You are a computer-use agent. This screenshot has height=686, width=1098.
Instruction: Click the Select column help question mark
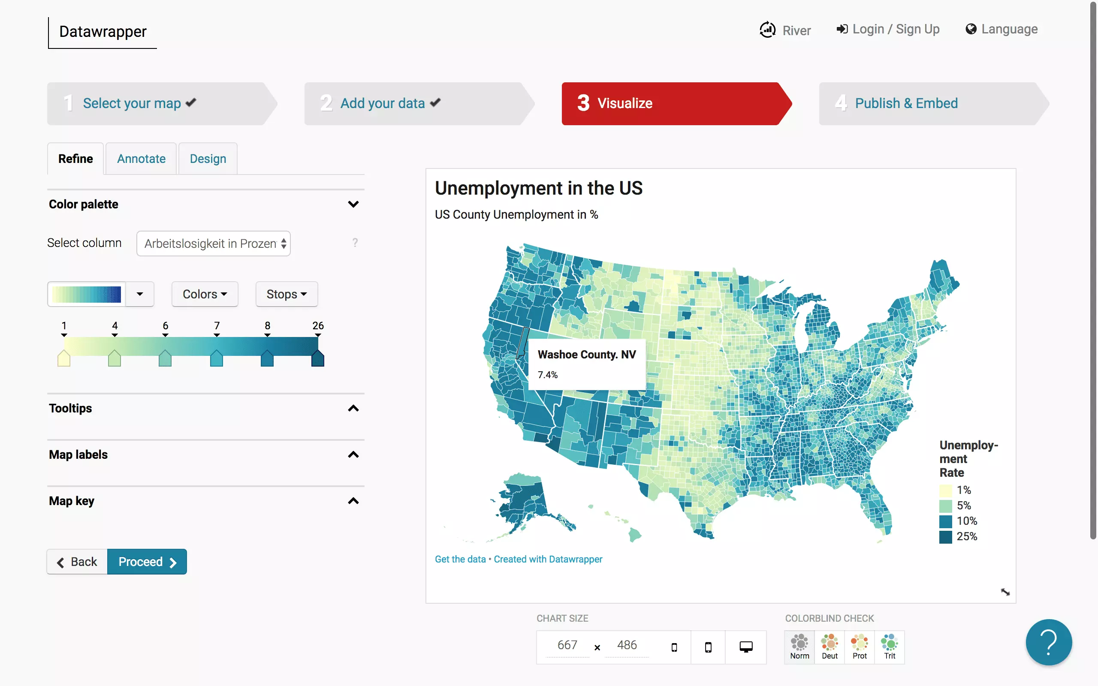point(355,243)
